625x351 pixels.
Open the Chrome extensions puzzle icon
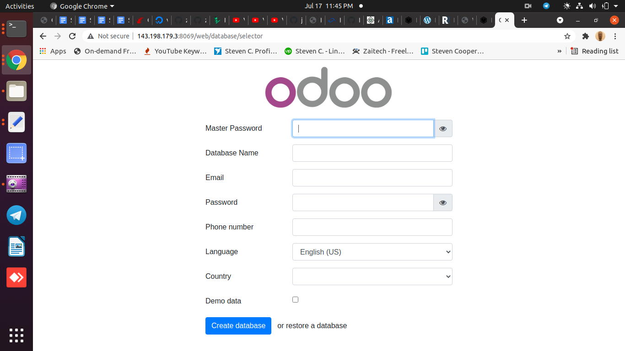click(x=585, y=36)
